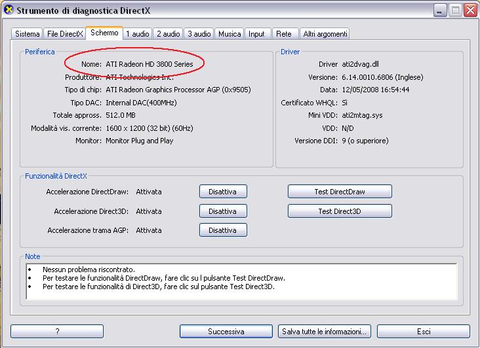Click the Certificato WHQL value Sì
The height and width of the screenshot is (348, 480).
point(345,103)
